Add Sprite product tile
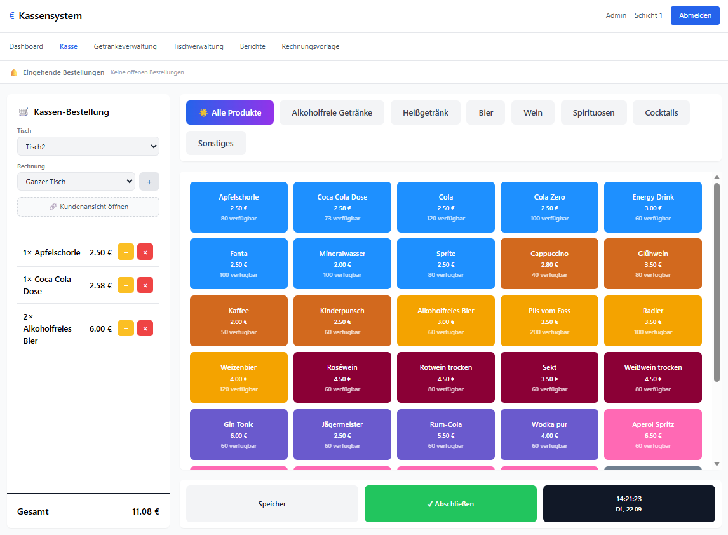Viewport: 728px width, 535px height. tap(446, 264)
